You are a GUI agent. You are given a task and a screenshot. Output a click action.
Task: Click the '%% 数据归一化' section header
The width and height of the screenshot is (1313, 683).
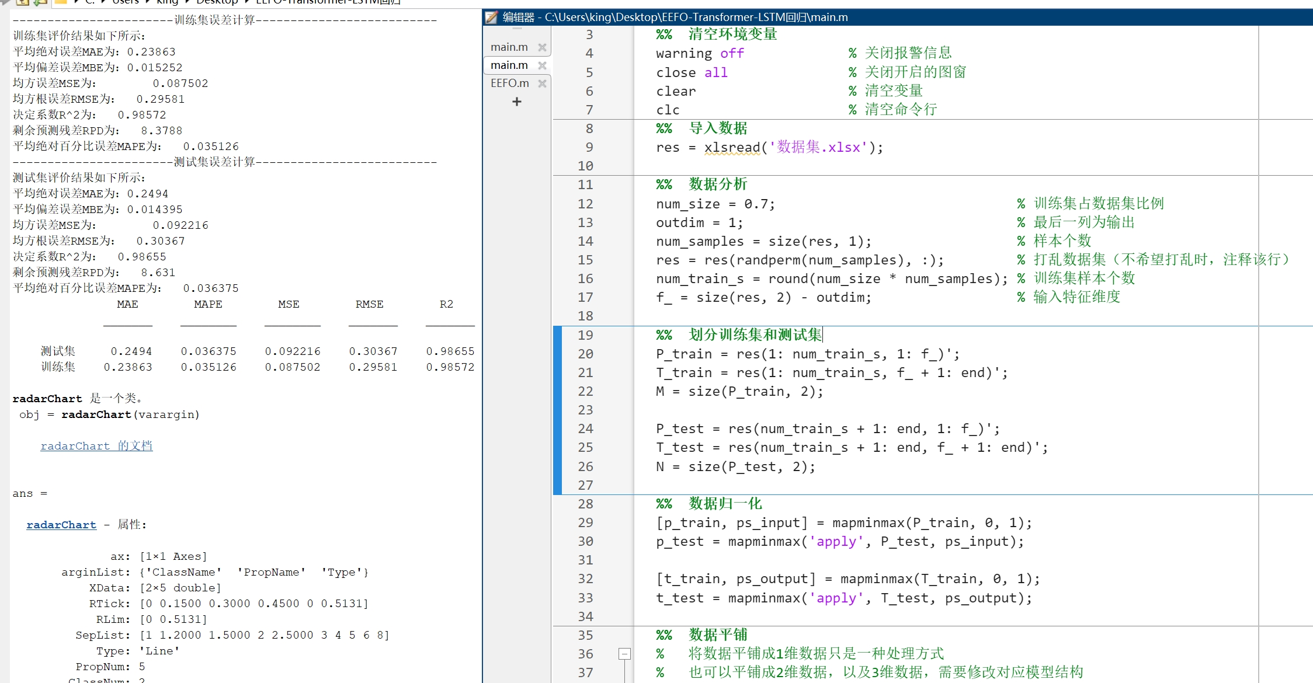709,504
